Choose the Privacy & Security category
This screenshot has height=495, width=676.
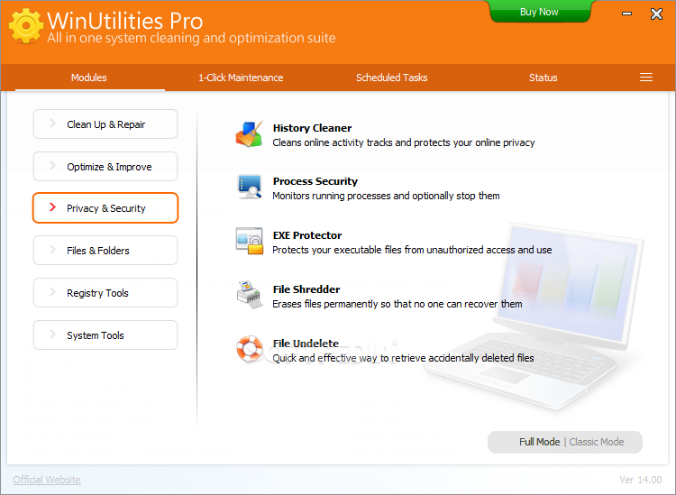pos(105,208)
